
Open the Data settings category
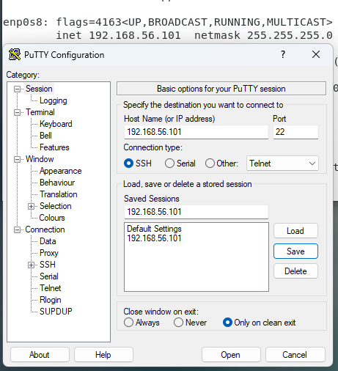click(48, 241)
